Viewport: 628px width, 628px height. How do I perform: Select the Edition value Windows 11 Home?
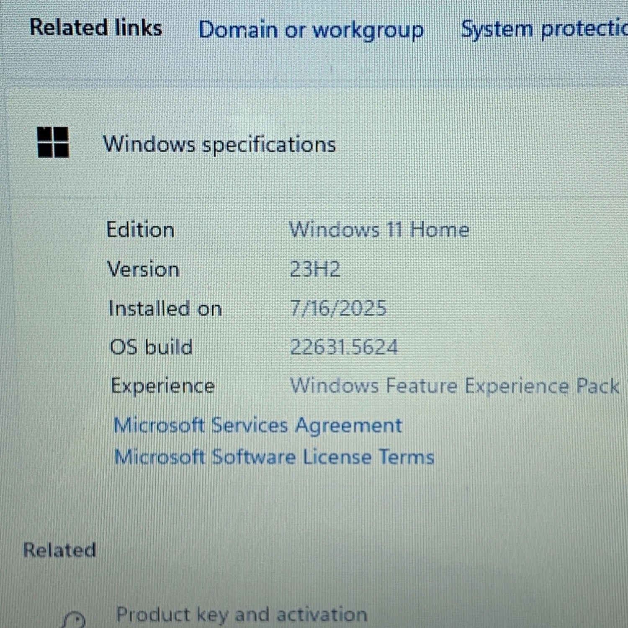tap(379, 230)
